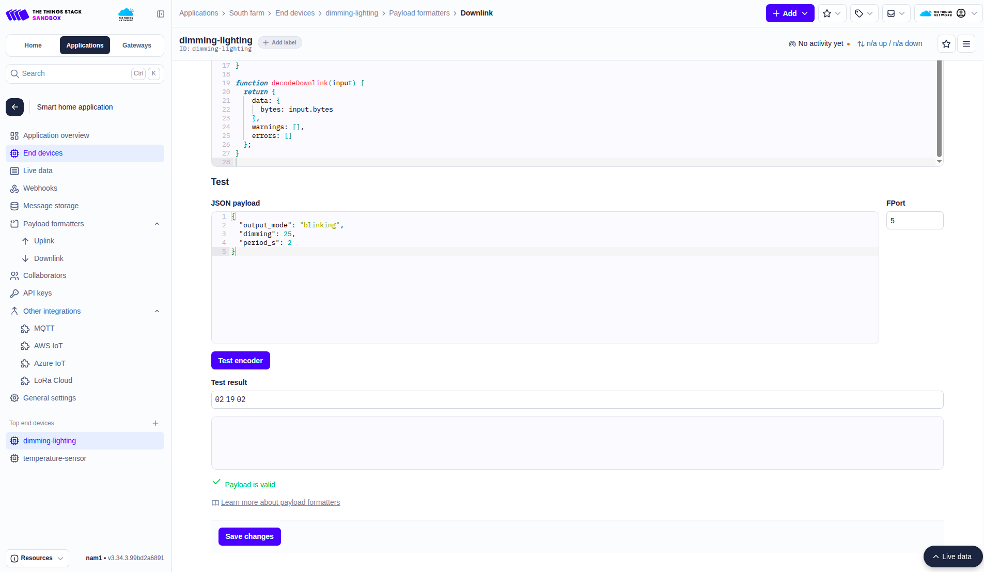Viewport: 984px width, 572px height.
Task: Click the back arrow beside Smart home application
Action: 15,107
